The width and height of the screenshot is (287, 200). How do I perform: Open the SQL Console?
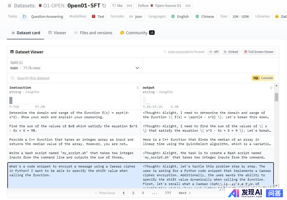pos(263,78)
